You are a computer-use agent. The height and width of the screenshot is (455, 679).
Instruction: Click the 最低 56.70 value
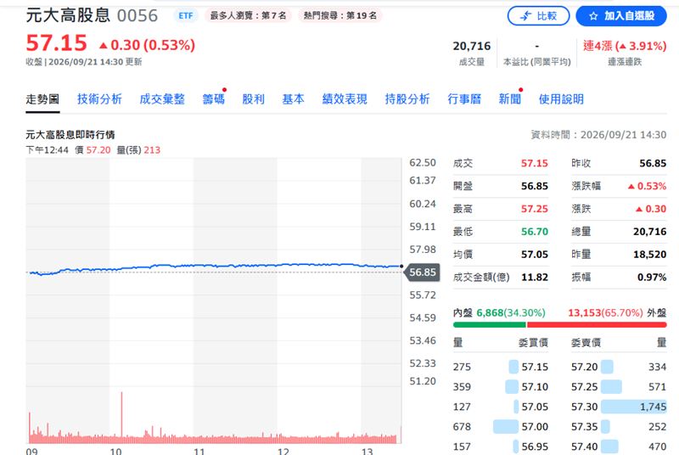pyautogui.click(x=535, y=232)
